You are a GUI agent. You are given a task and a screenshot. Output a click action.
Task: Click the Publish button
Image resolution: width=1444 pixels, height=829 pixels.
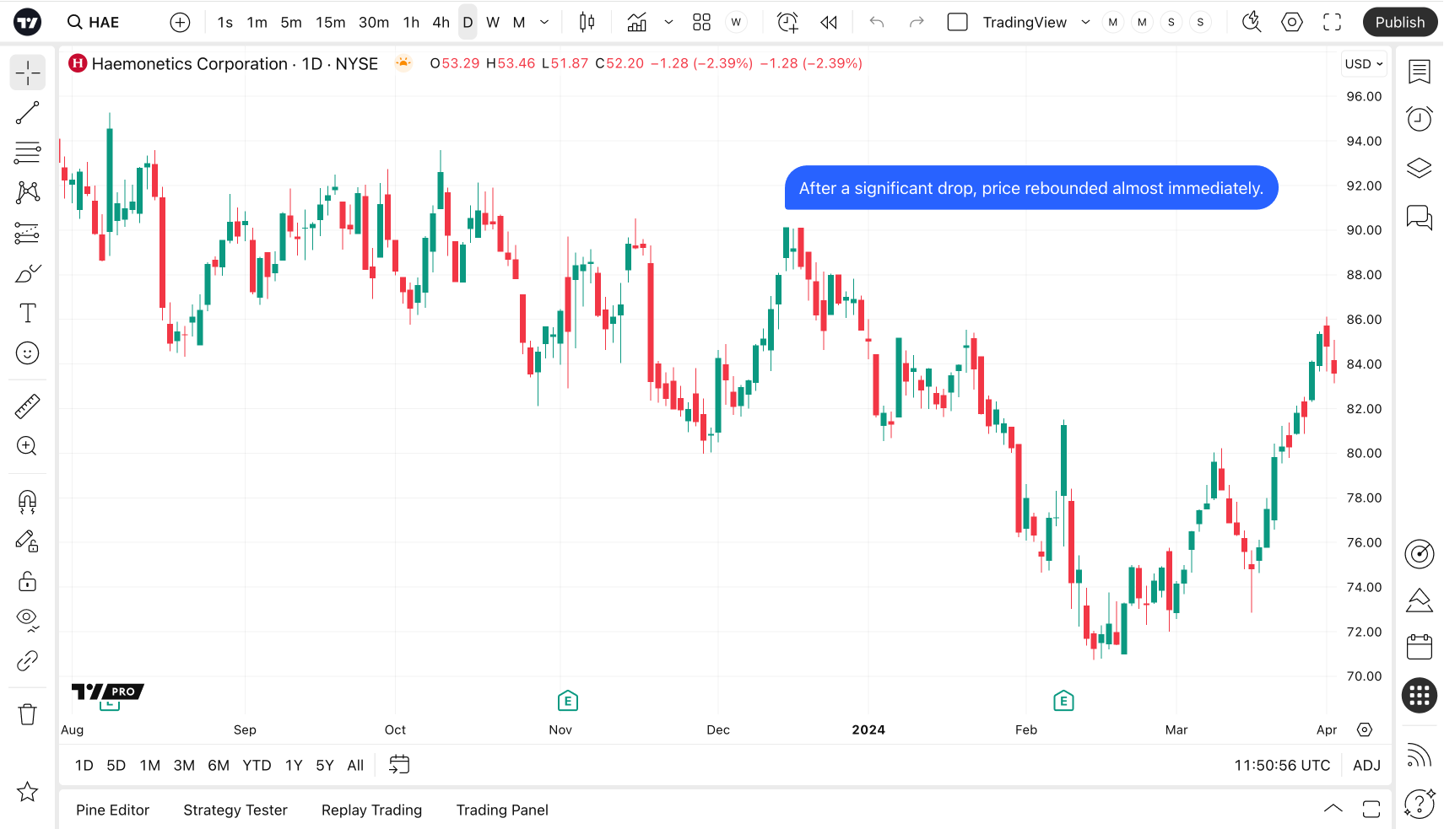pos(1399,22)
